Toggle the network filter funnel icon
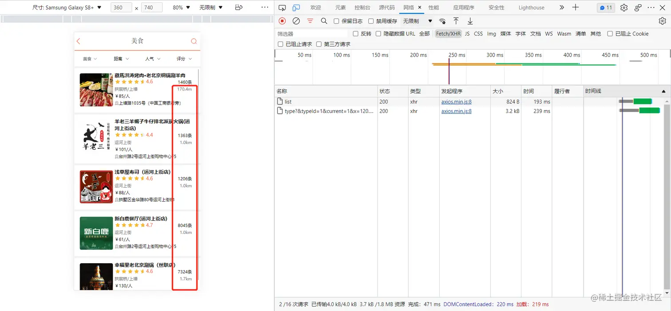 [x=310, y=21]
